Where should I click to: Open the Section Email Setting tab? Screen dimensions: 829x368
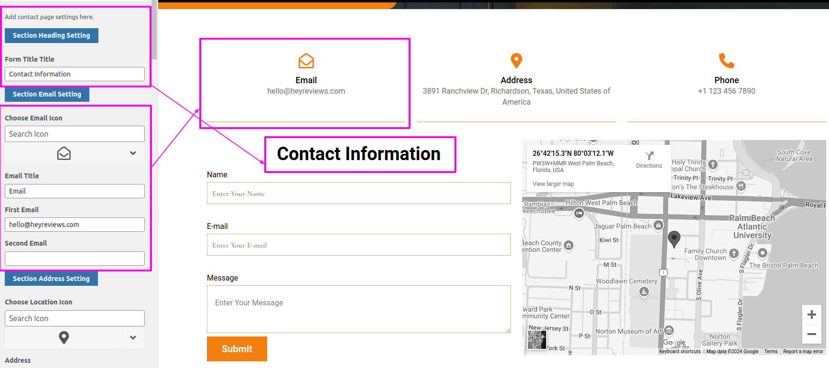pyautogui.click(x=47, y=94)
